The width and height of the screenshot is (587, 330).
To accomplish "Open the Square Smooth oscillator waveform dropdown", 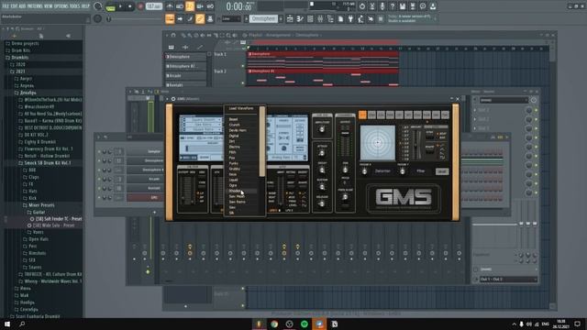I will (x=202, y=120).
